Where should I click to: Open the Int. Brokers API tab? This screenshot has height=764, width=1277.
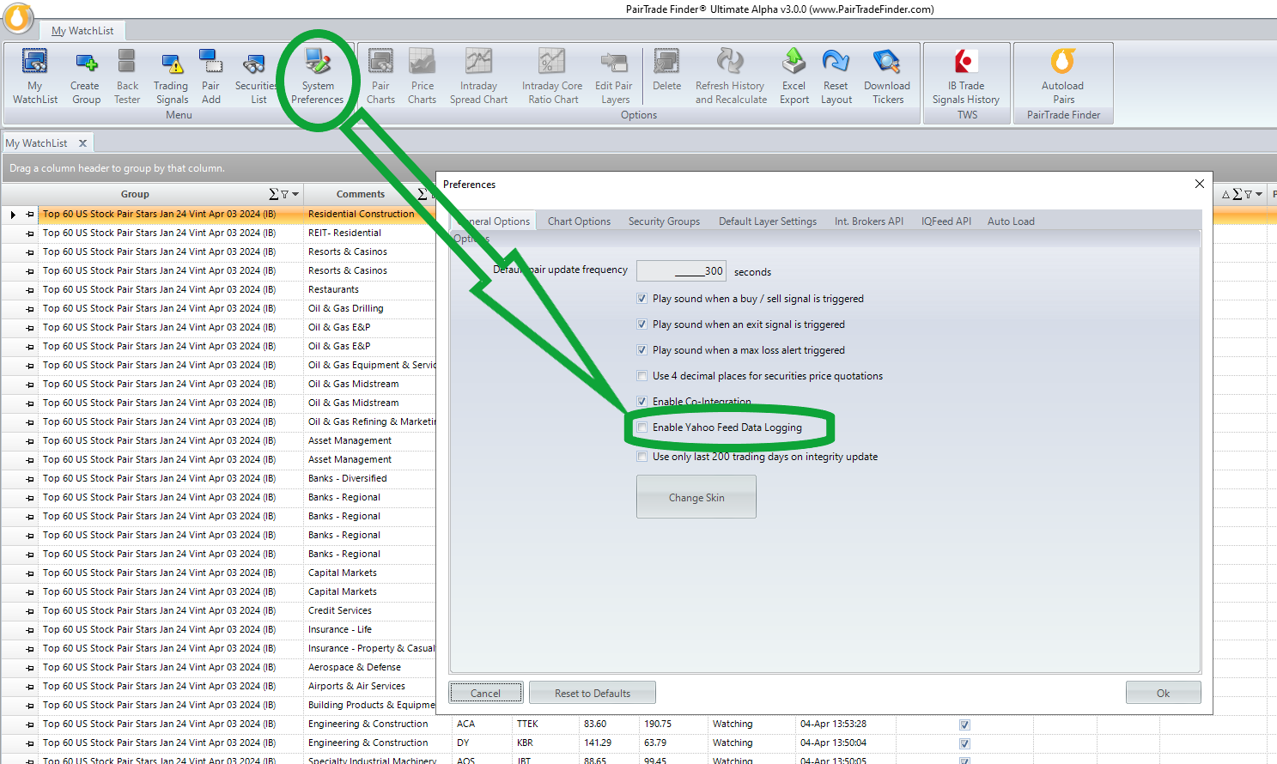pos(869,221)
